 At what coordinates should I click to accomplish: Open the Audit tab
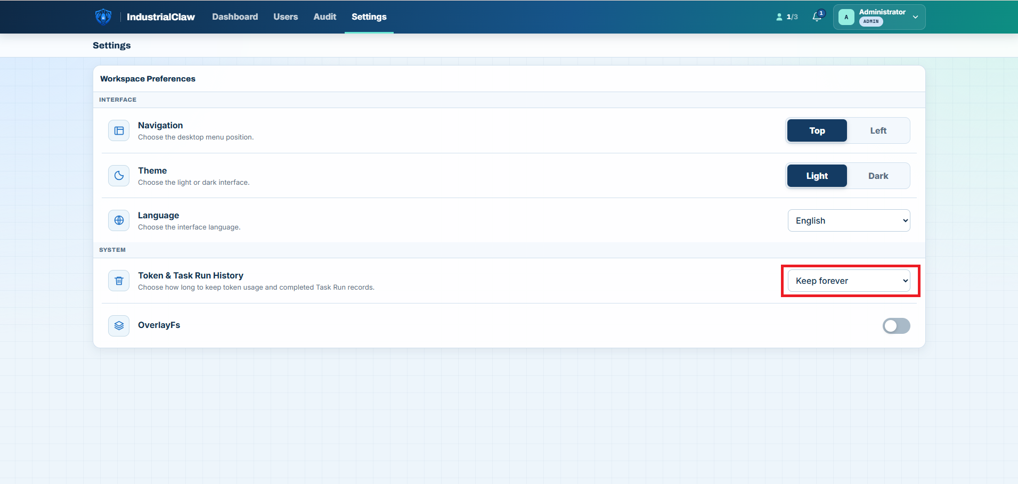pos(325,17)
